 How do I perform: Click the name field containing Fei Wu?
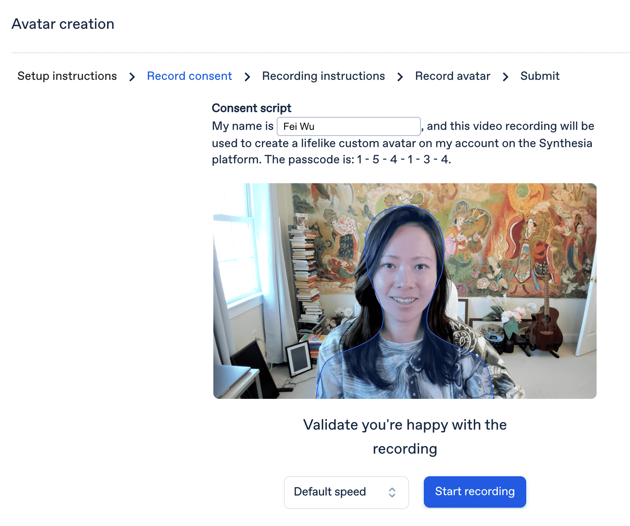pyautogui.click(x=348, y=126)
